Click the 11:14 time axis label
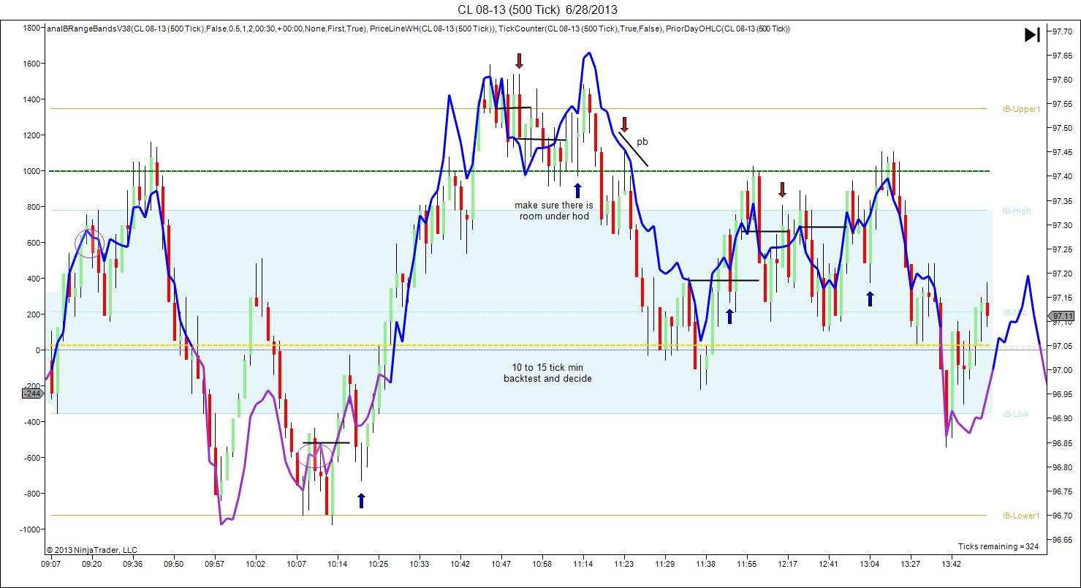This screenshot has width=1081, height=588. (583, 564)
